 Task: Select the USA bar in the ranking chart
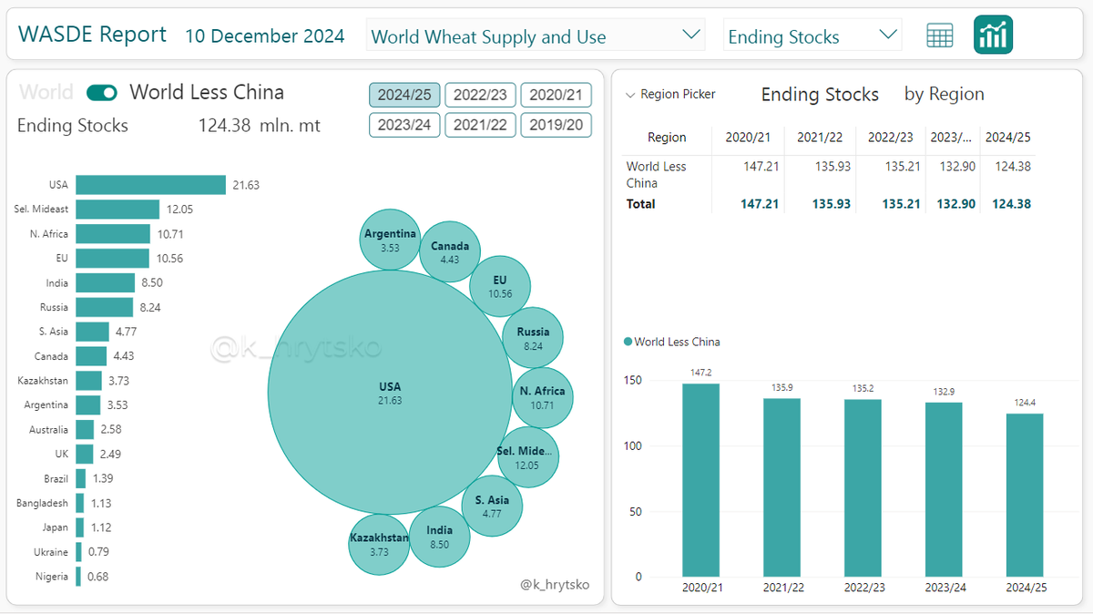coord(150,184)
